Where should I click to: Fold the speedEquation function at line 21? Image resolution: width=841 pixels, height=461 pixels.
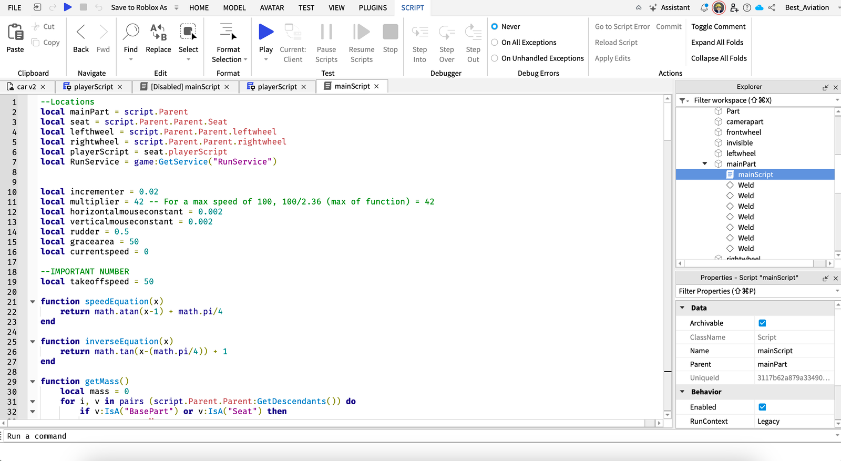click(x=33, y=302)
